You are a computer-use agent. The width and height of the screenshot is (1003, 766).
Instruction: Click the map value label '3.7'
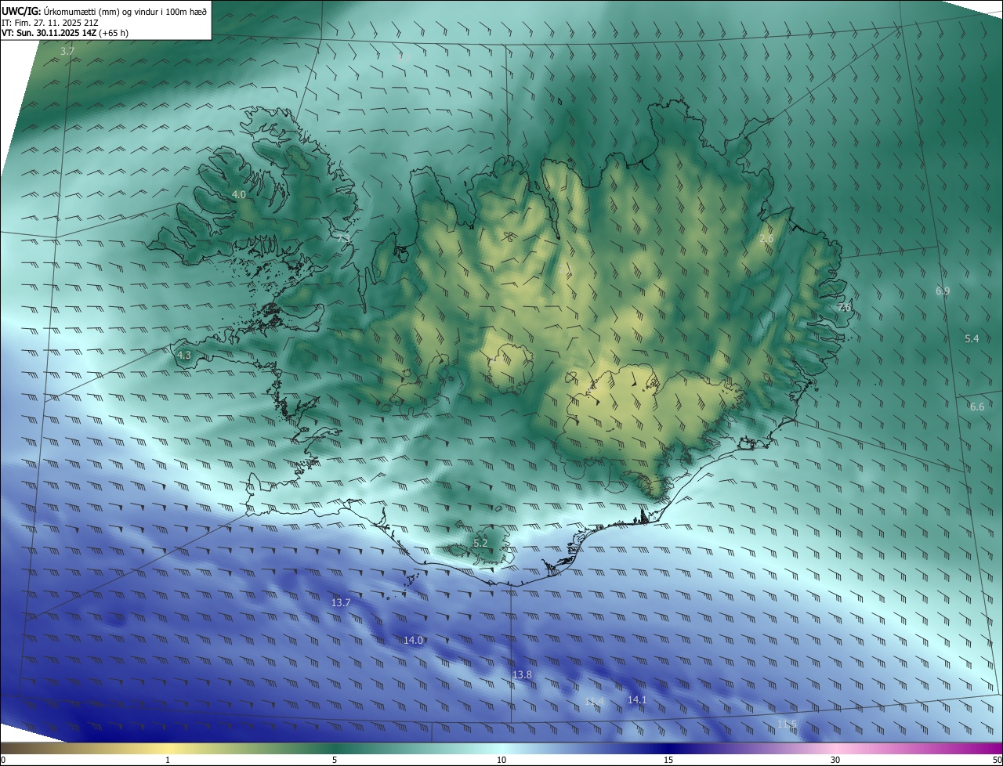(67, 52)
